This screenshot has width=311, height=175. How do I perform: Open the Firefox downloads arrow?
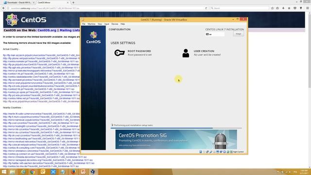tap(283, 8)
